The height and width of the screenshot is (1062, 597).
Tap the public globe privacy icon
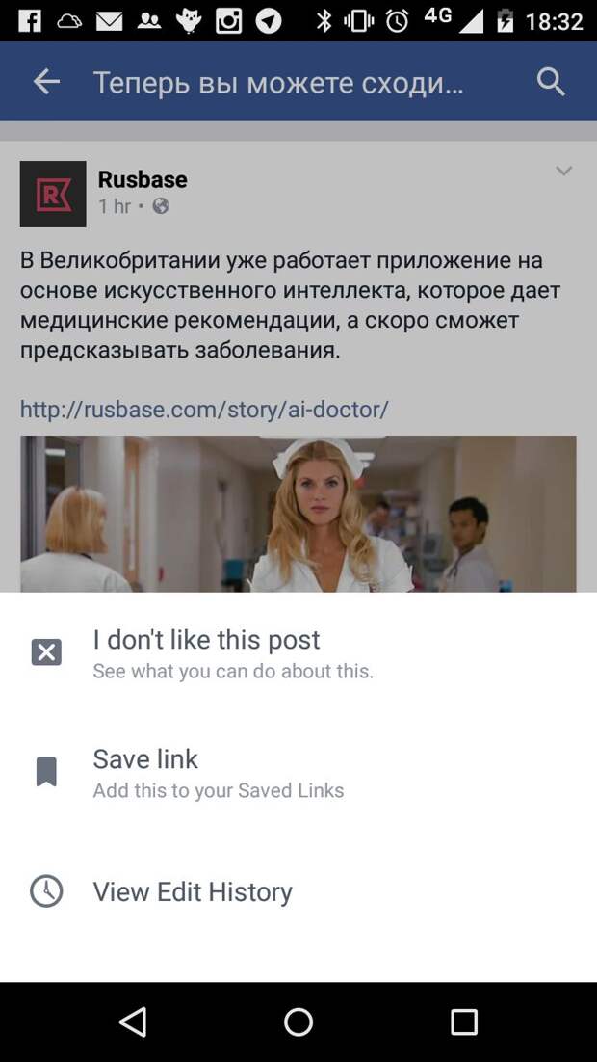click(161, 206)
